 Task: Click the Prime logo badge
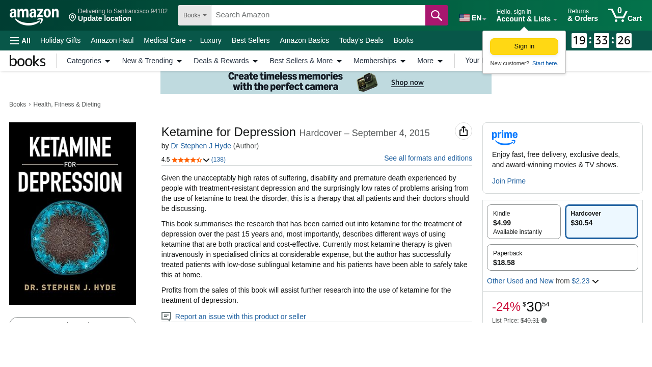pos(504,137)
